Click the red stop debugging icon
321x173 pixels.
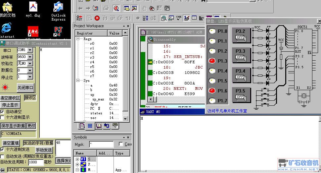(97, 18)
